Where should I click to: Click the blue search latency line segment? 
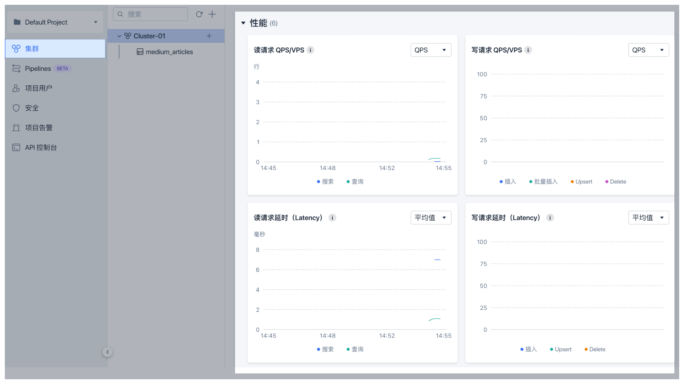pyautogui.click(x=437, y=260)
